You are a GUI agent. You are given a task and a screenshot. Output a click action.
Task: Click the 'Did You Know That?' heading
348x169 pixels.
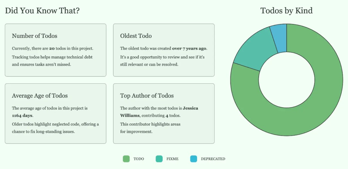click(42, 11)
